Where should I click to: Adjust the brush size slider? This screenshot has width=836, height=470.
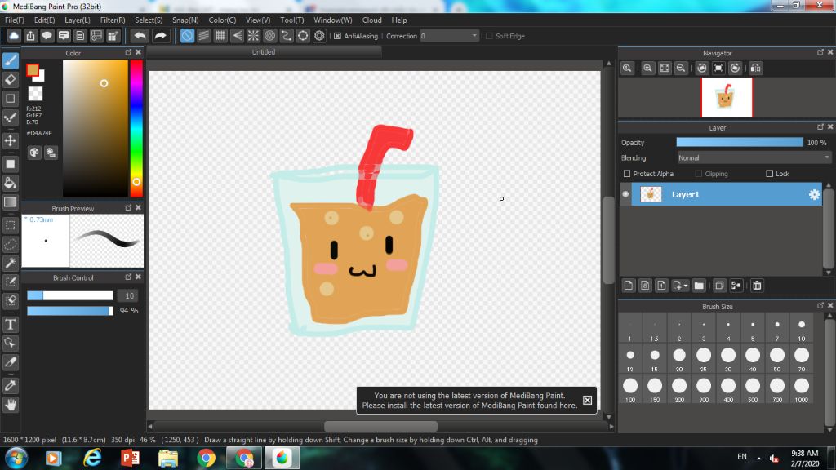coord(70,295)
